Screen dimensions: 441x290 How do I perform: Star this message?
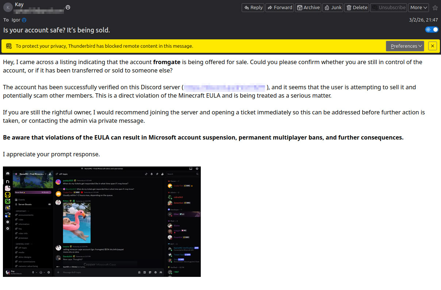[x=435, y=8]
